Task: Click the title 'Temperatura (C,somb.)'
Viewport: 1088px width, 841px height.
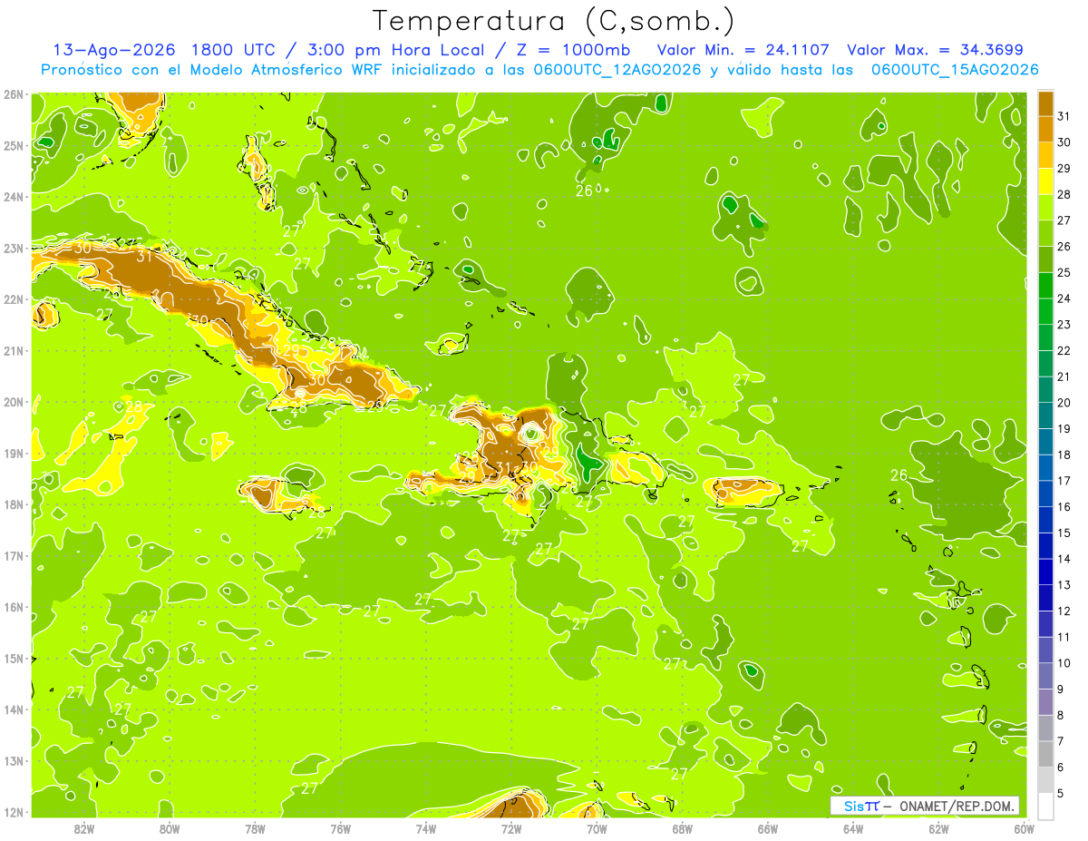Action: 554,21
